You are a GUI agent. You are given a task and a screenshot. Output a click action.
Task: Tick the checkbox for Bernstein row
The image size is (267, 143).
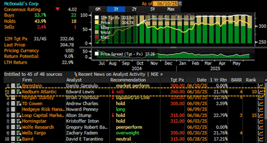13,86
